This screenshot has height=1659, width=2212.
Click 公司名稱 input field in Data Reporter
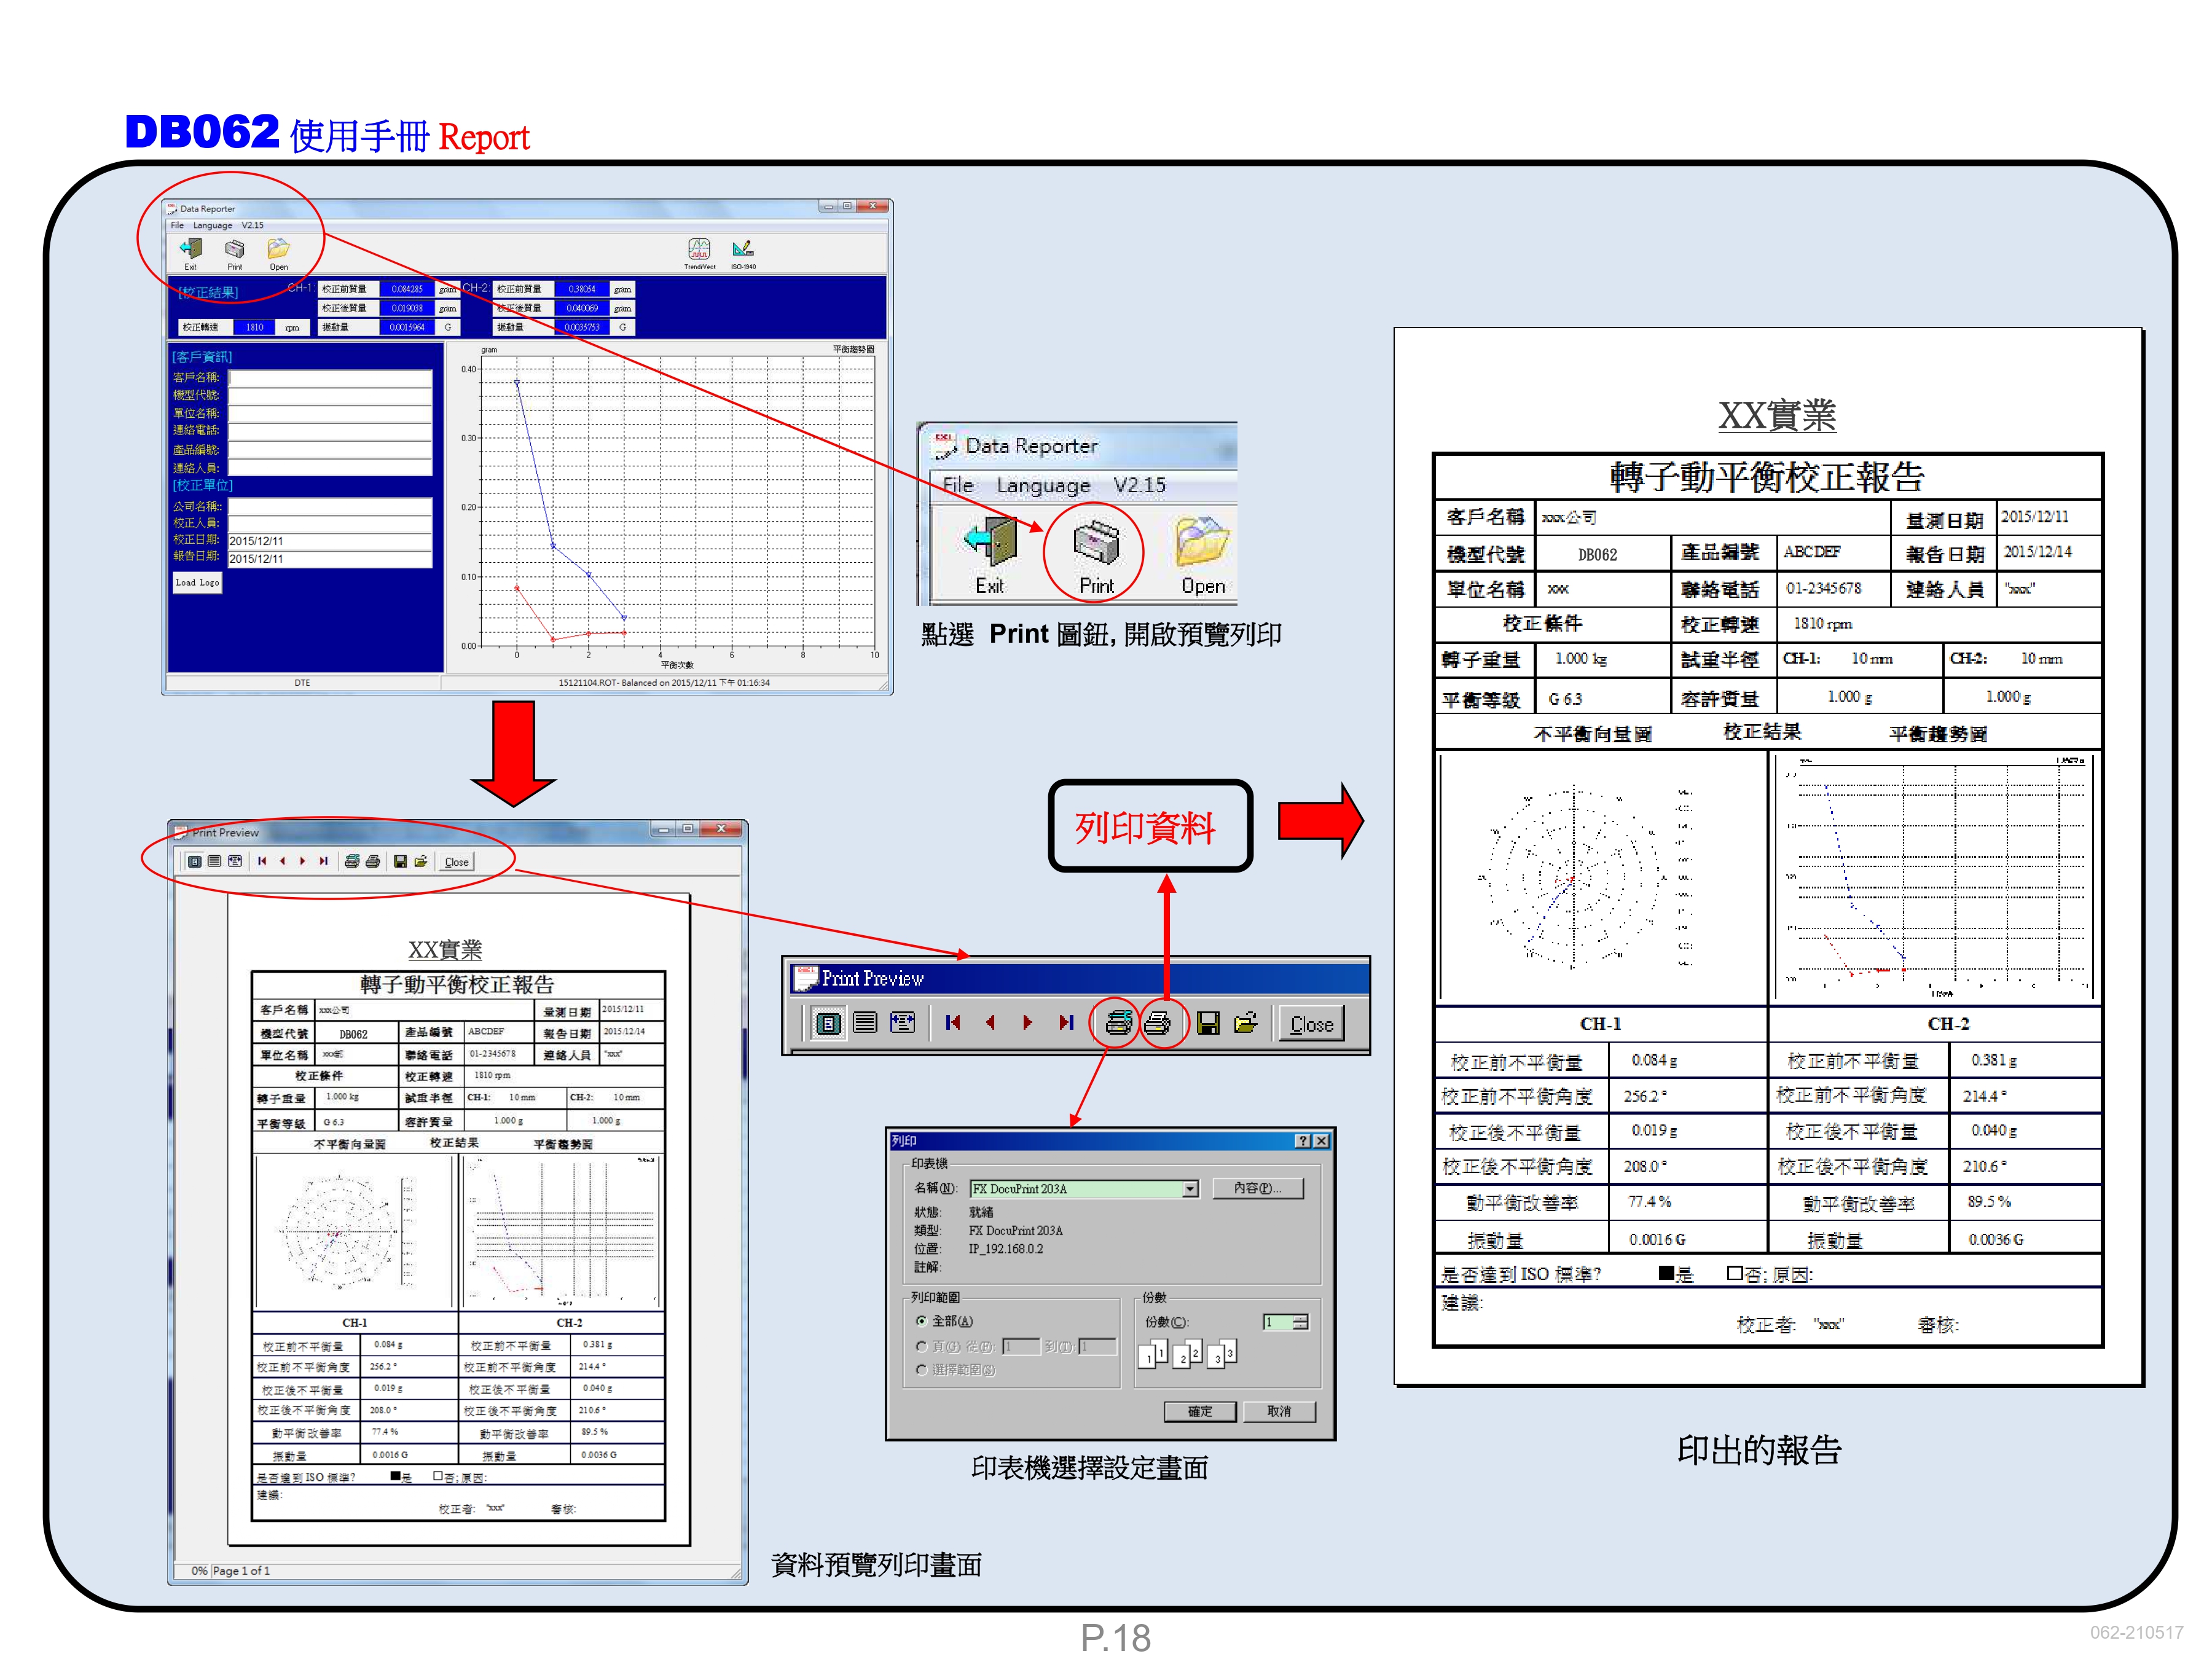click(x=330, y=506)
